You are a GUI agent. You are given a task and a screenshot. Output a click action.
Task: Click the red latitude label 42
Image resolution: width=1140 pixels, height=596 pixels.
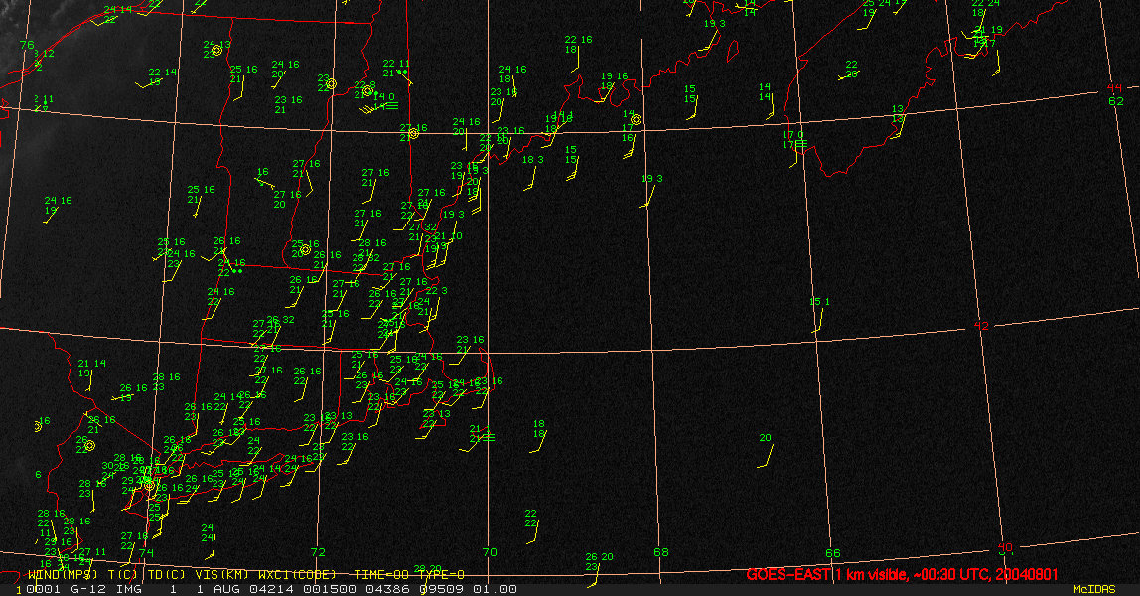pyautogui.click(x=981, y=326)
